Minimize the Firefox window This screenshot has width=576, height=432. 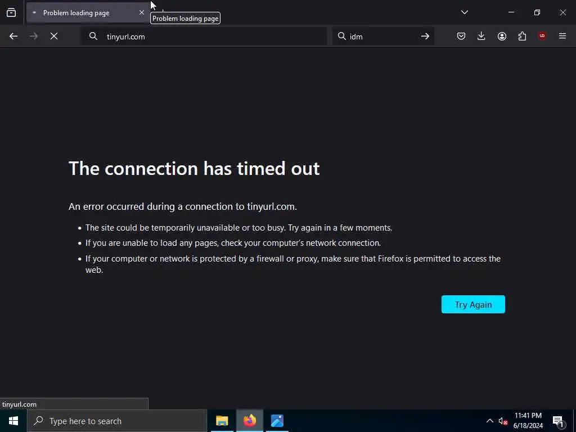point(511,12)
